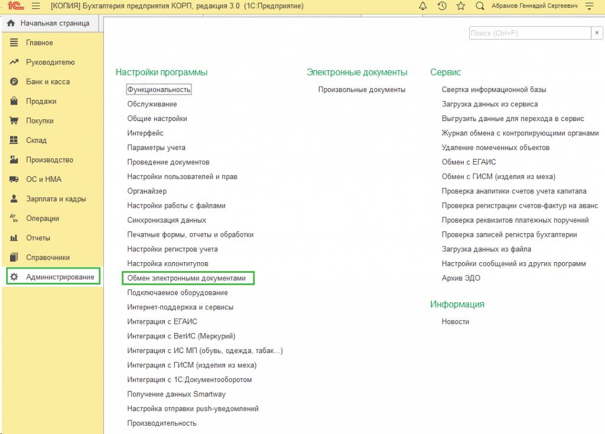Screen dimensions: 605x434
Task: Click the Справочники books icon
Action: [x=14, y=257]
